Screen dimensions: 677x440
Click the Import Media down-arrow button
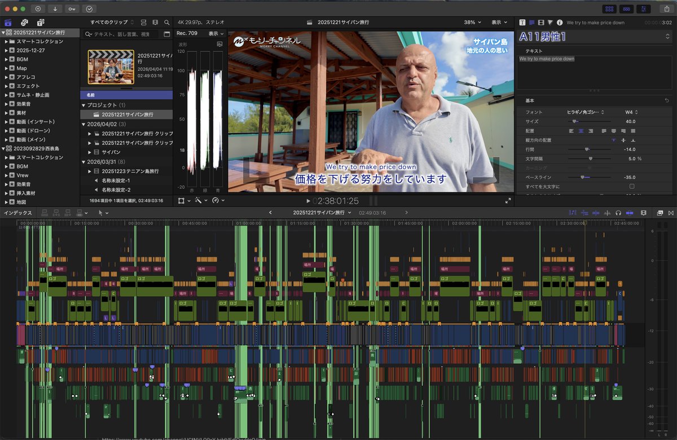pos(55,8)
